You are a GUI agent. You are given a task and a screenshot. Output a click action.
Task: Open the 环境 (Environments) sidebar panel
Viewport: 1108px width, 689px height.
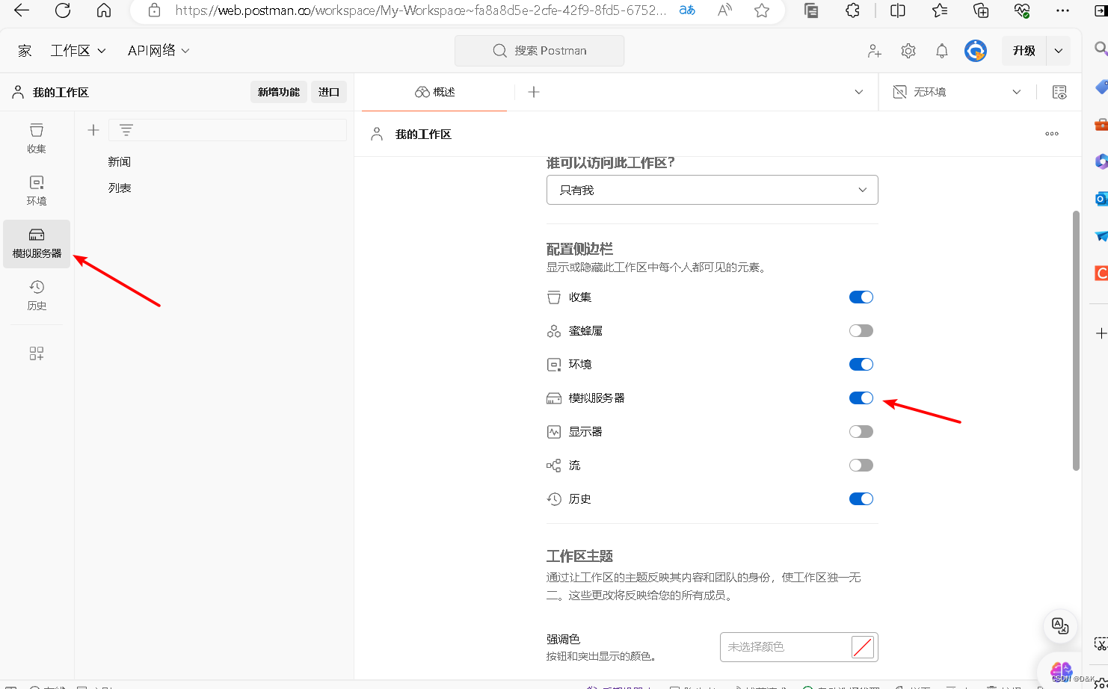37,191
